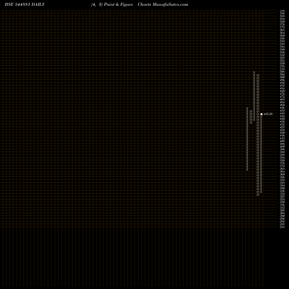Screen dimensions: 289x289
Task: Click the 'Charts MunafaSutra.com' text
Action: (163, 5)
